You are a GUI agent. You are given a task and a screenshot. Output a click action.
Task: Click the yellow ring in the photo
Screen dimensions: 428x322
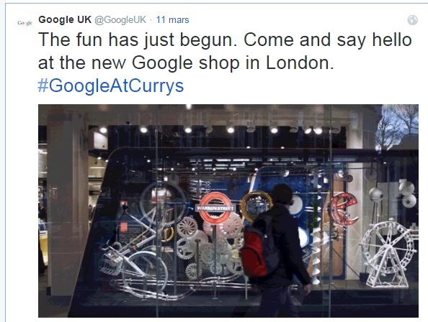click(x=256, y=207)
